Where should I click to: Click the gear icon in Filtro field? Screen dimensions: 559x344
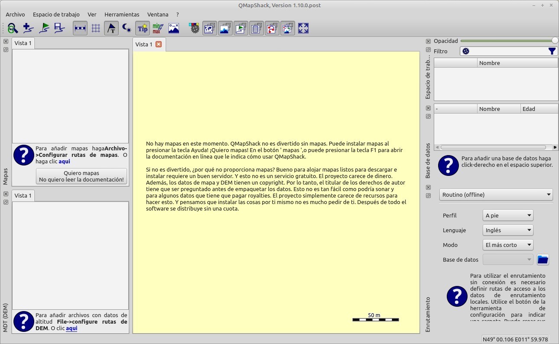(x=466, y=51)
